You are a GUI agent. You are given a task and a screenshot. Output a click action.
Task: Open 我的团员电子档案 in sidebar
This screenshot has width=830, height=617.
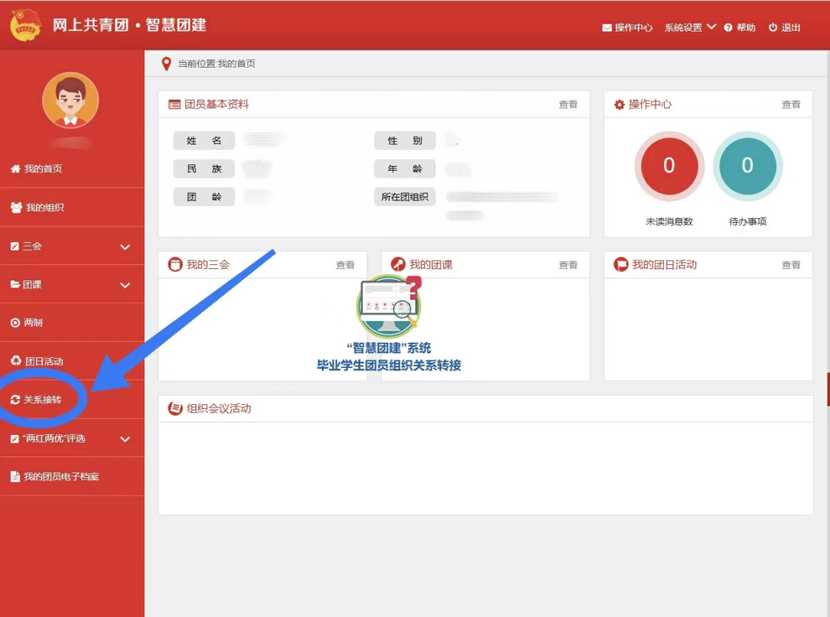click(x=61, y=476)
